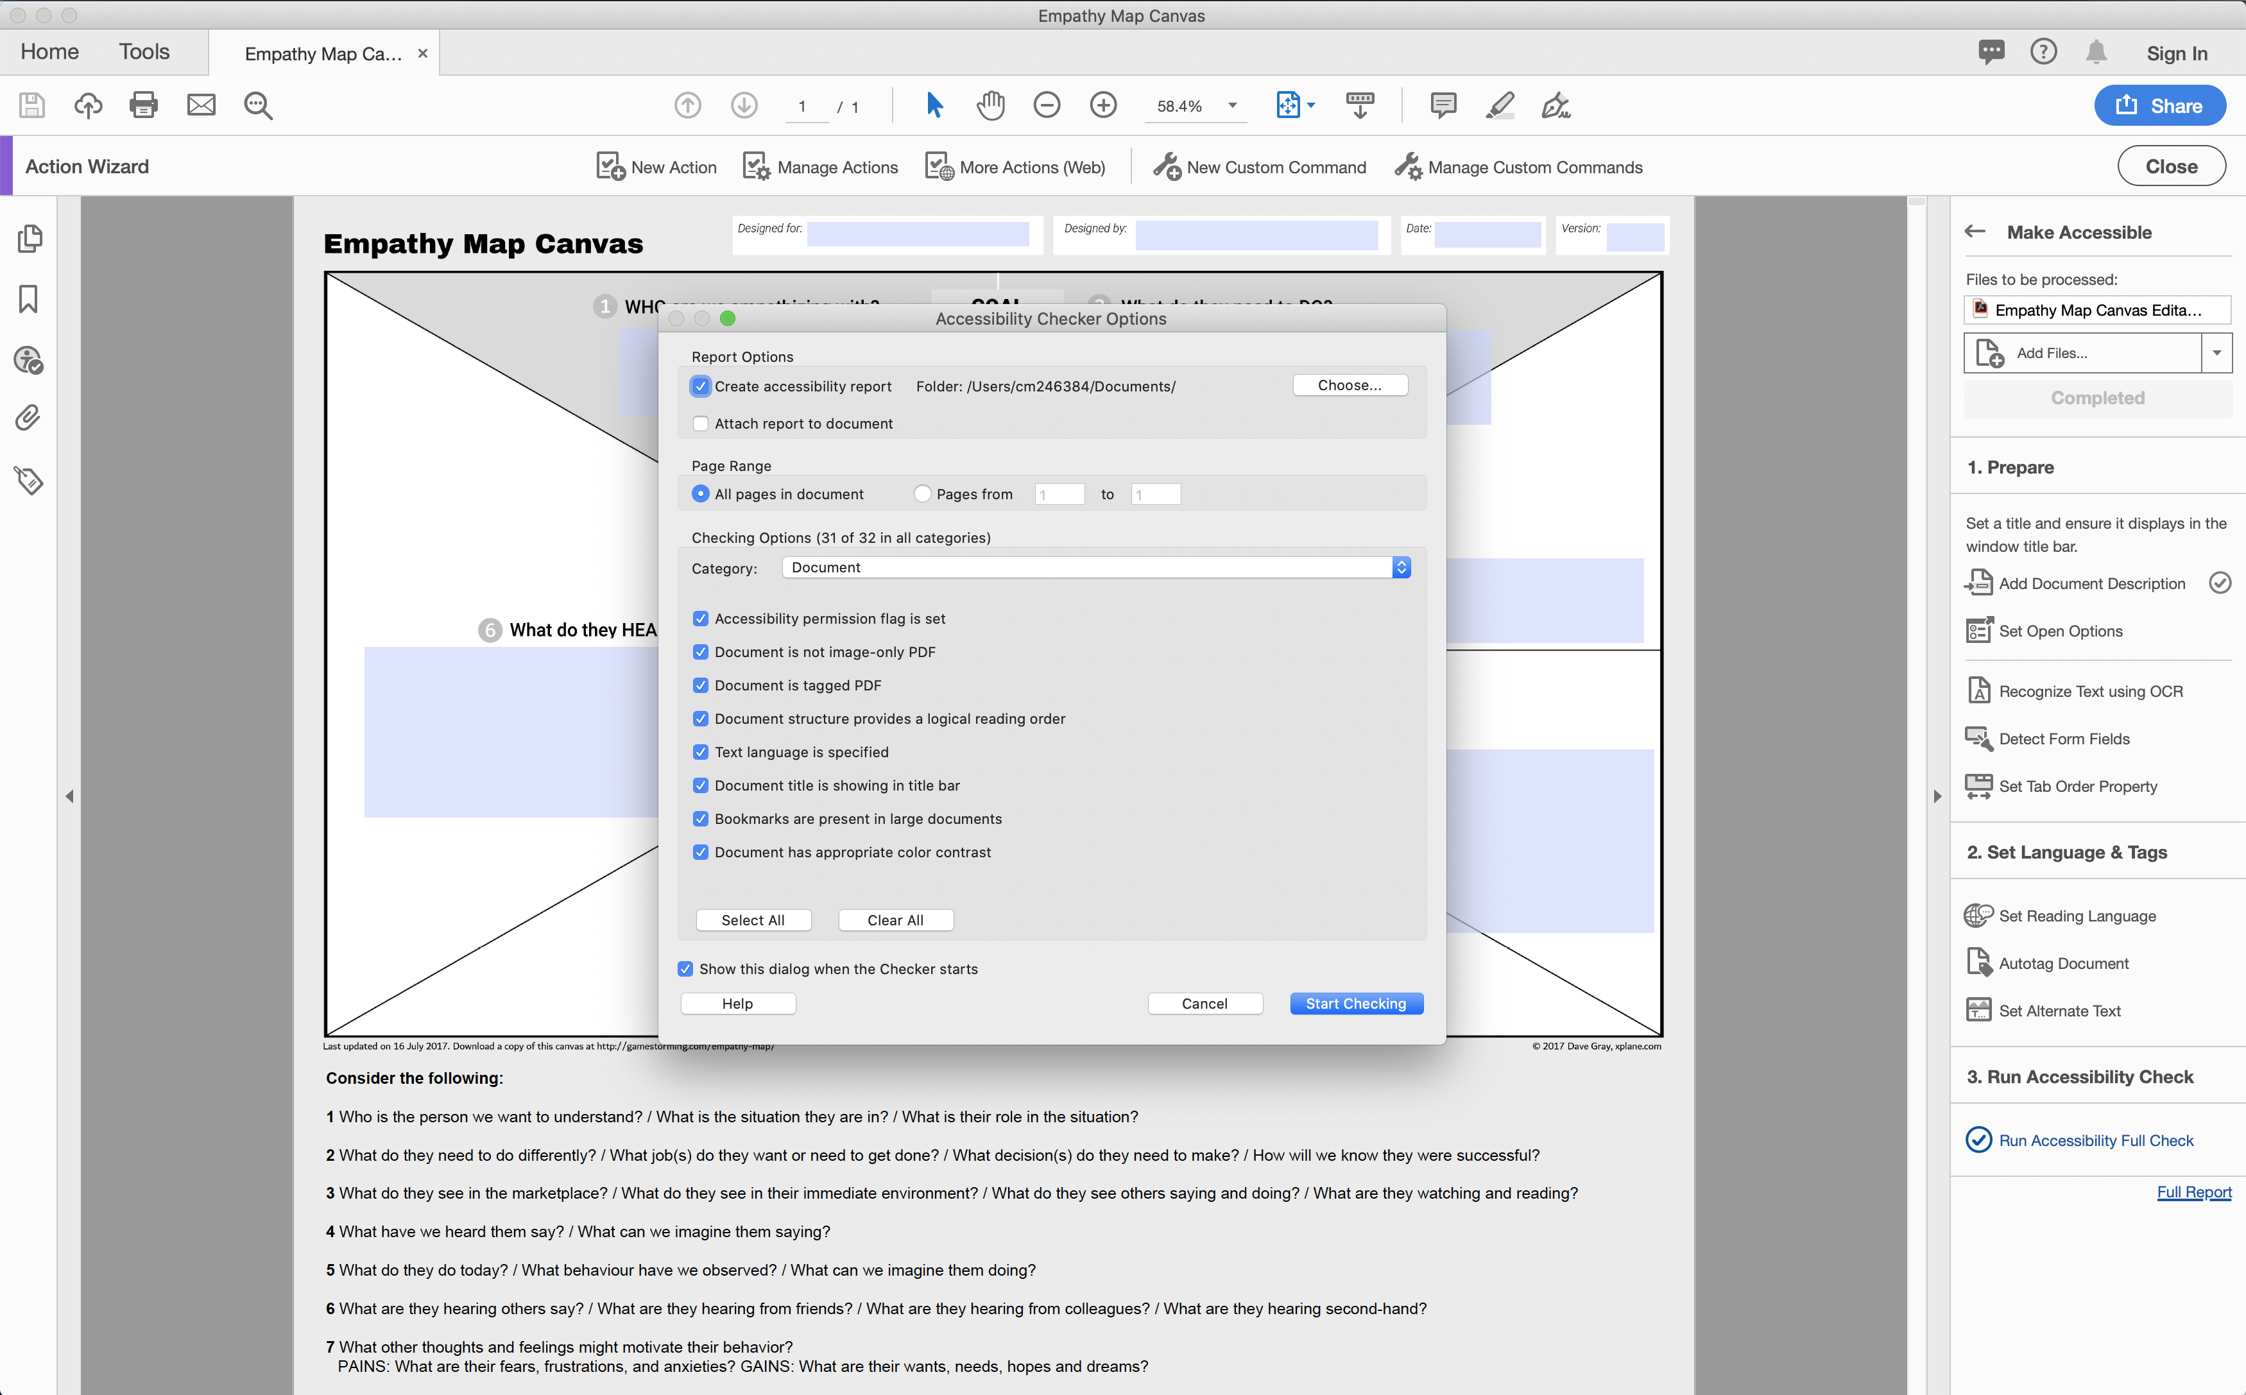Click the Zoom In plus icon
The height and width of the screenshot is (1395, 2246).
click(x=1103, y=105)
